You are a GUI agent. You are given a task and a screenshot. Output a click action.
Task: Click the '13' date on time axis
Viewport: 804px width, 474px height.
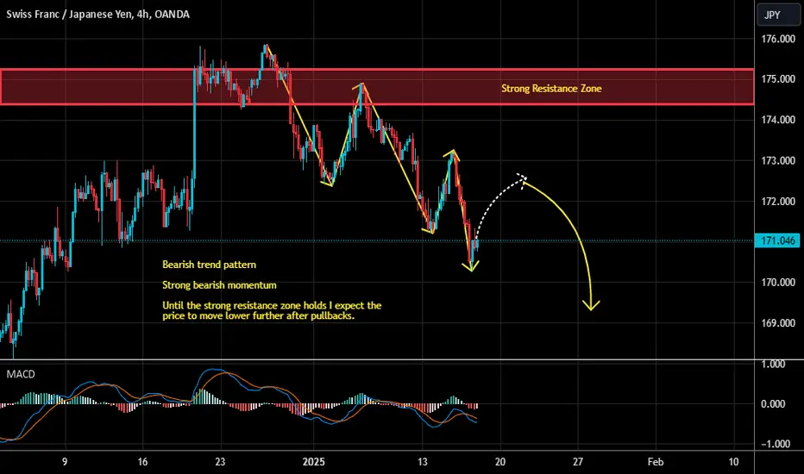pos(422,462)
